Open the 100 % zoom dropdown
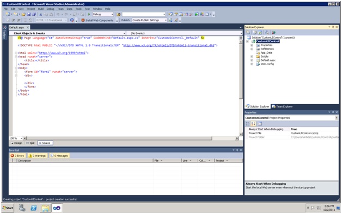 (21, 139)
